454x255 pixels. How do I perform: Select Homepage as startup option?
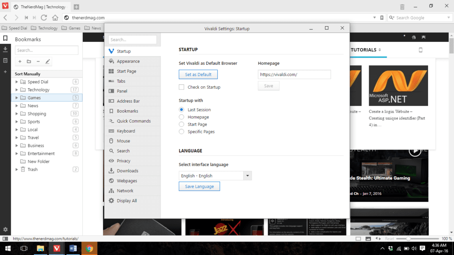pyautogui.click(x=182, y=117)
